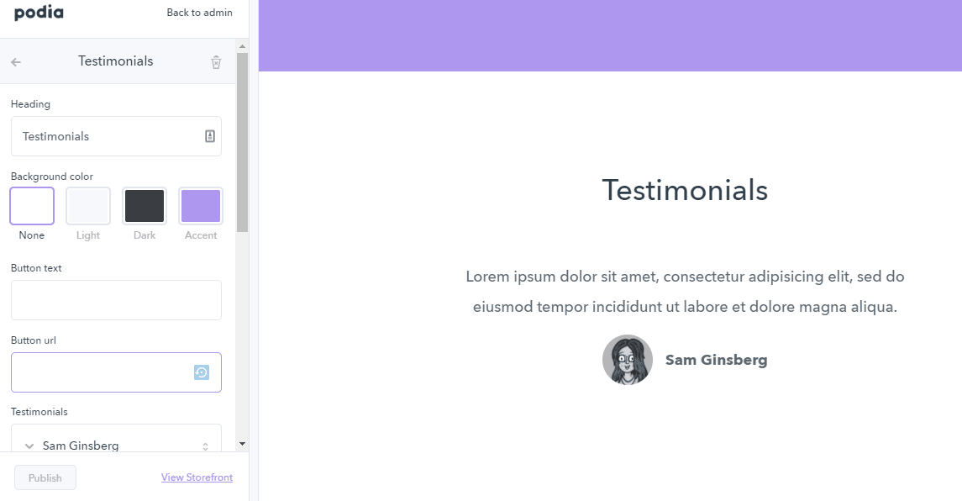Click the restore icon in Button url field
The width and height of the screenshot is (962, 501).
pos(202,372)
